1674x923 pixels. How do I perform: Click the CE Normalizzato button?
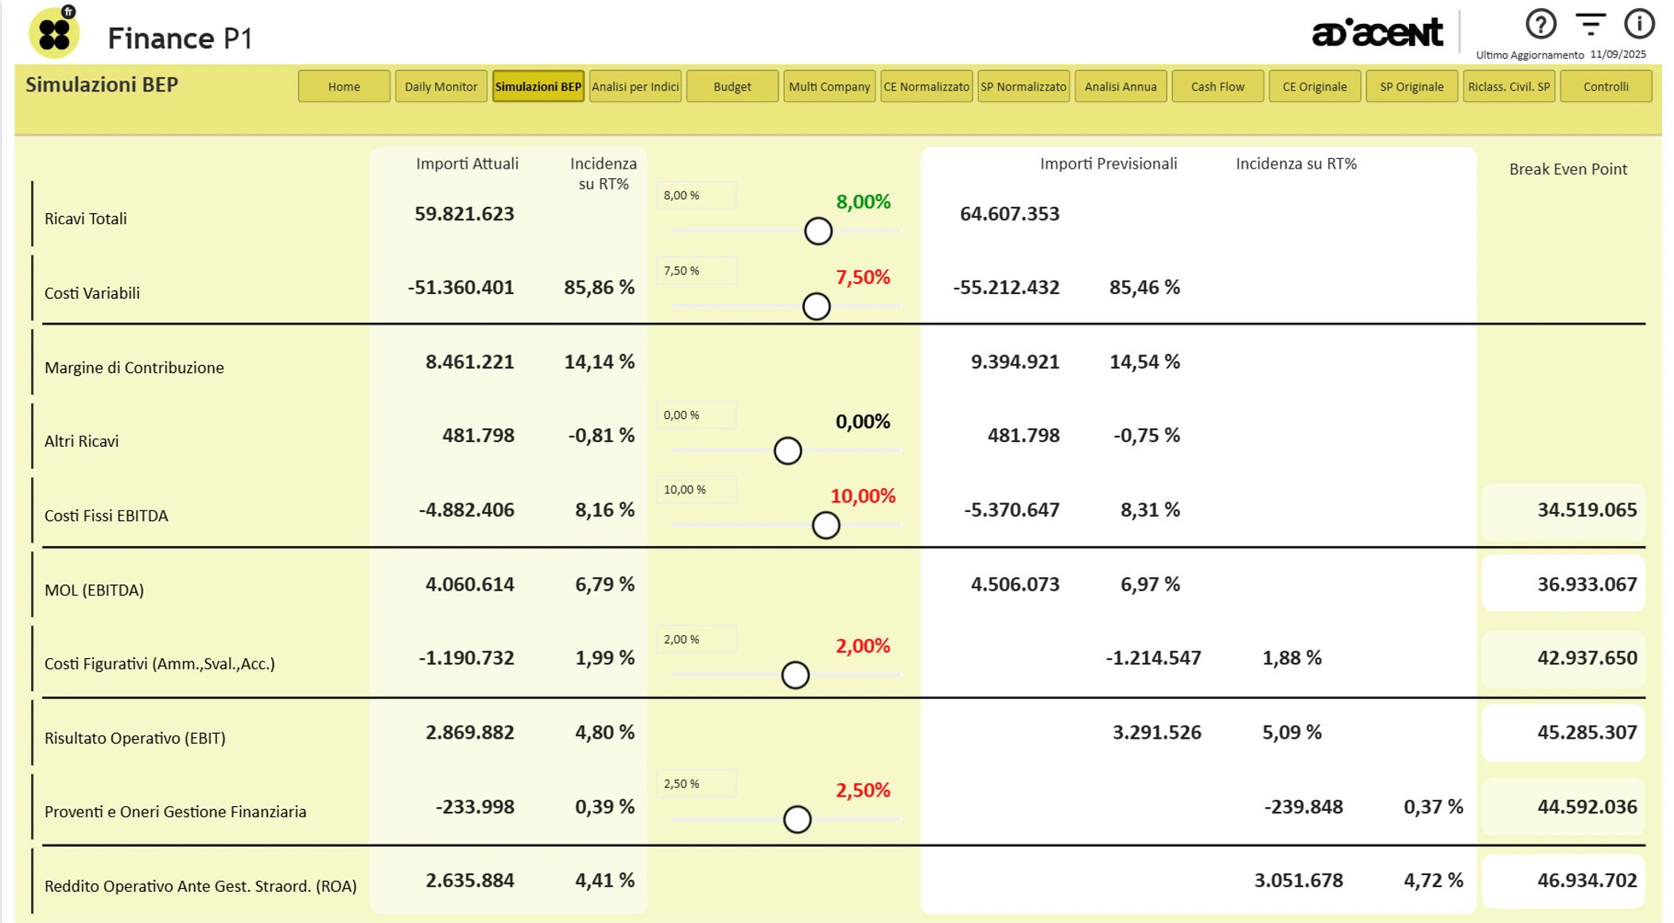[x=926, y=87]
